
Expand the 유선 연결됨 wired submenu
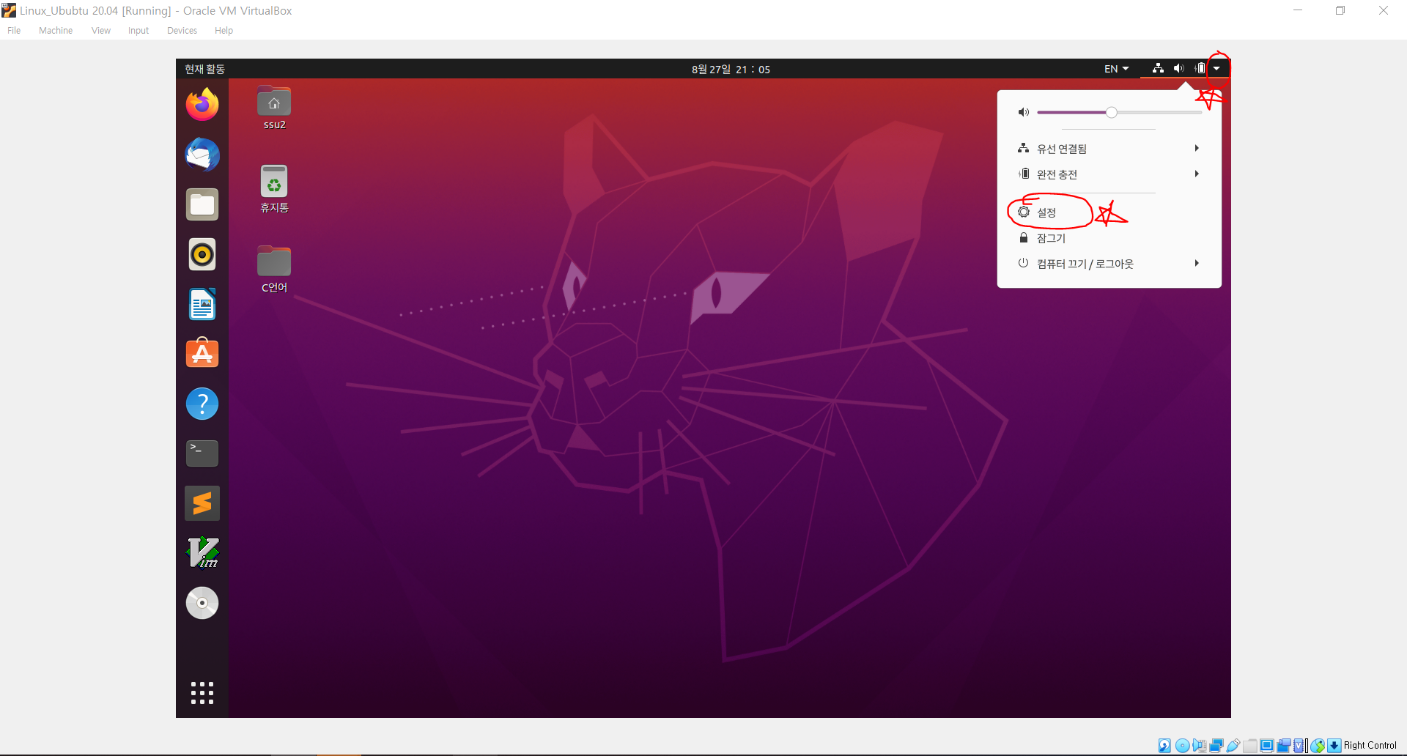(x=1109, y=149)
